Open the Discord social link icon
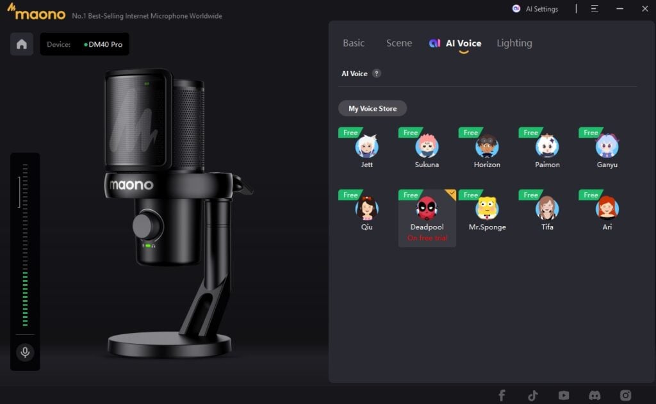656x404 pixels. pyautogui.click(x=594, y=395)
